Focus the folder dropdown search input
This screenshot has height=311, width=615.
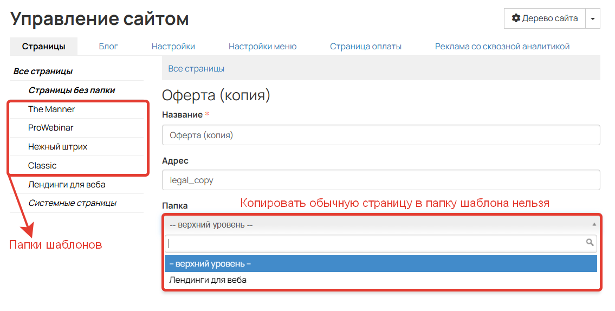click(x=381, y=244)
